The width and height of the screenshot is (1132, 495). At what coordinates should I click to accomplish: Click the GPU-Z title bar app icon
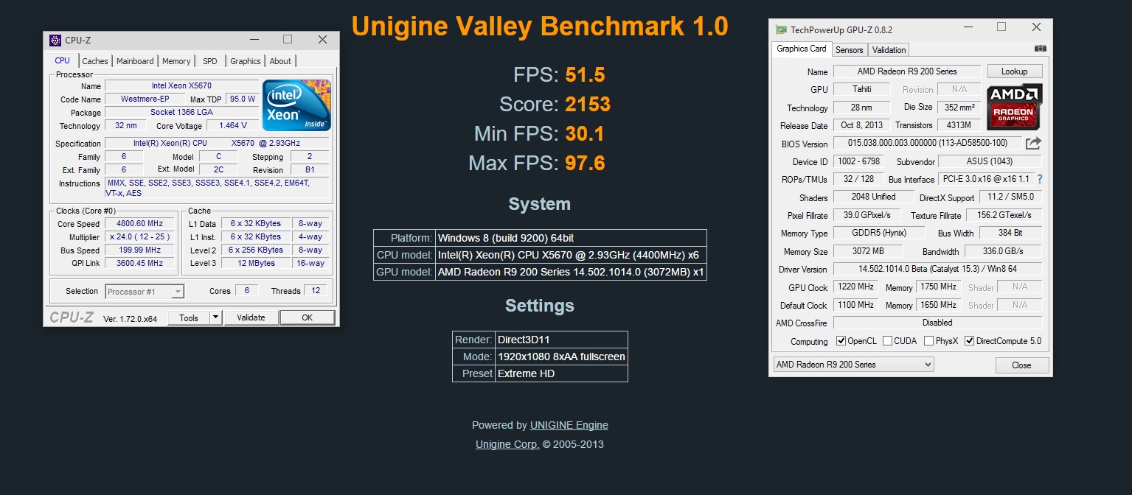781,29
